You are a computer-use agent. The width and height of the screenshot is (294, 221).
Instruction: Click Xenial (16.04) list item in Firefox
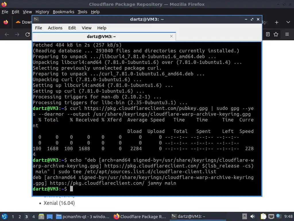pos(59,203)
